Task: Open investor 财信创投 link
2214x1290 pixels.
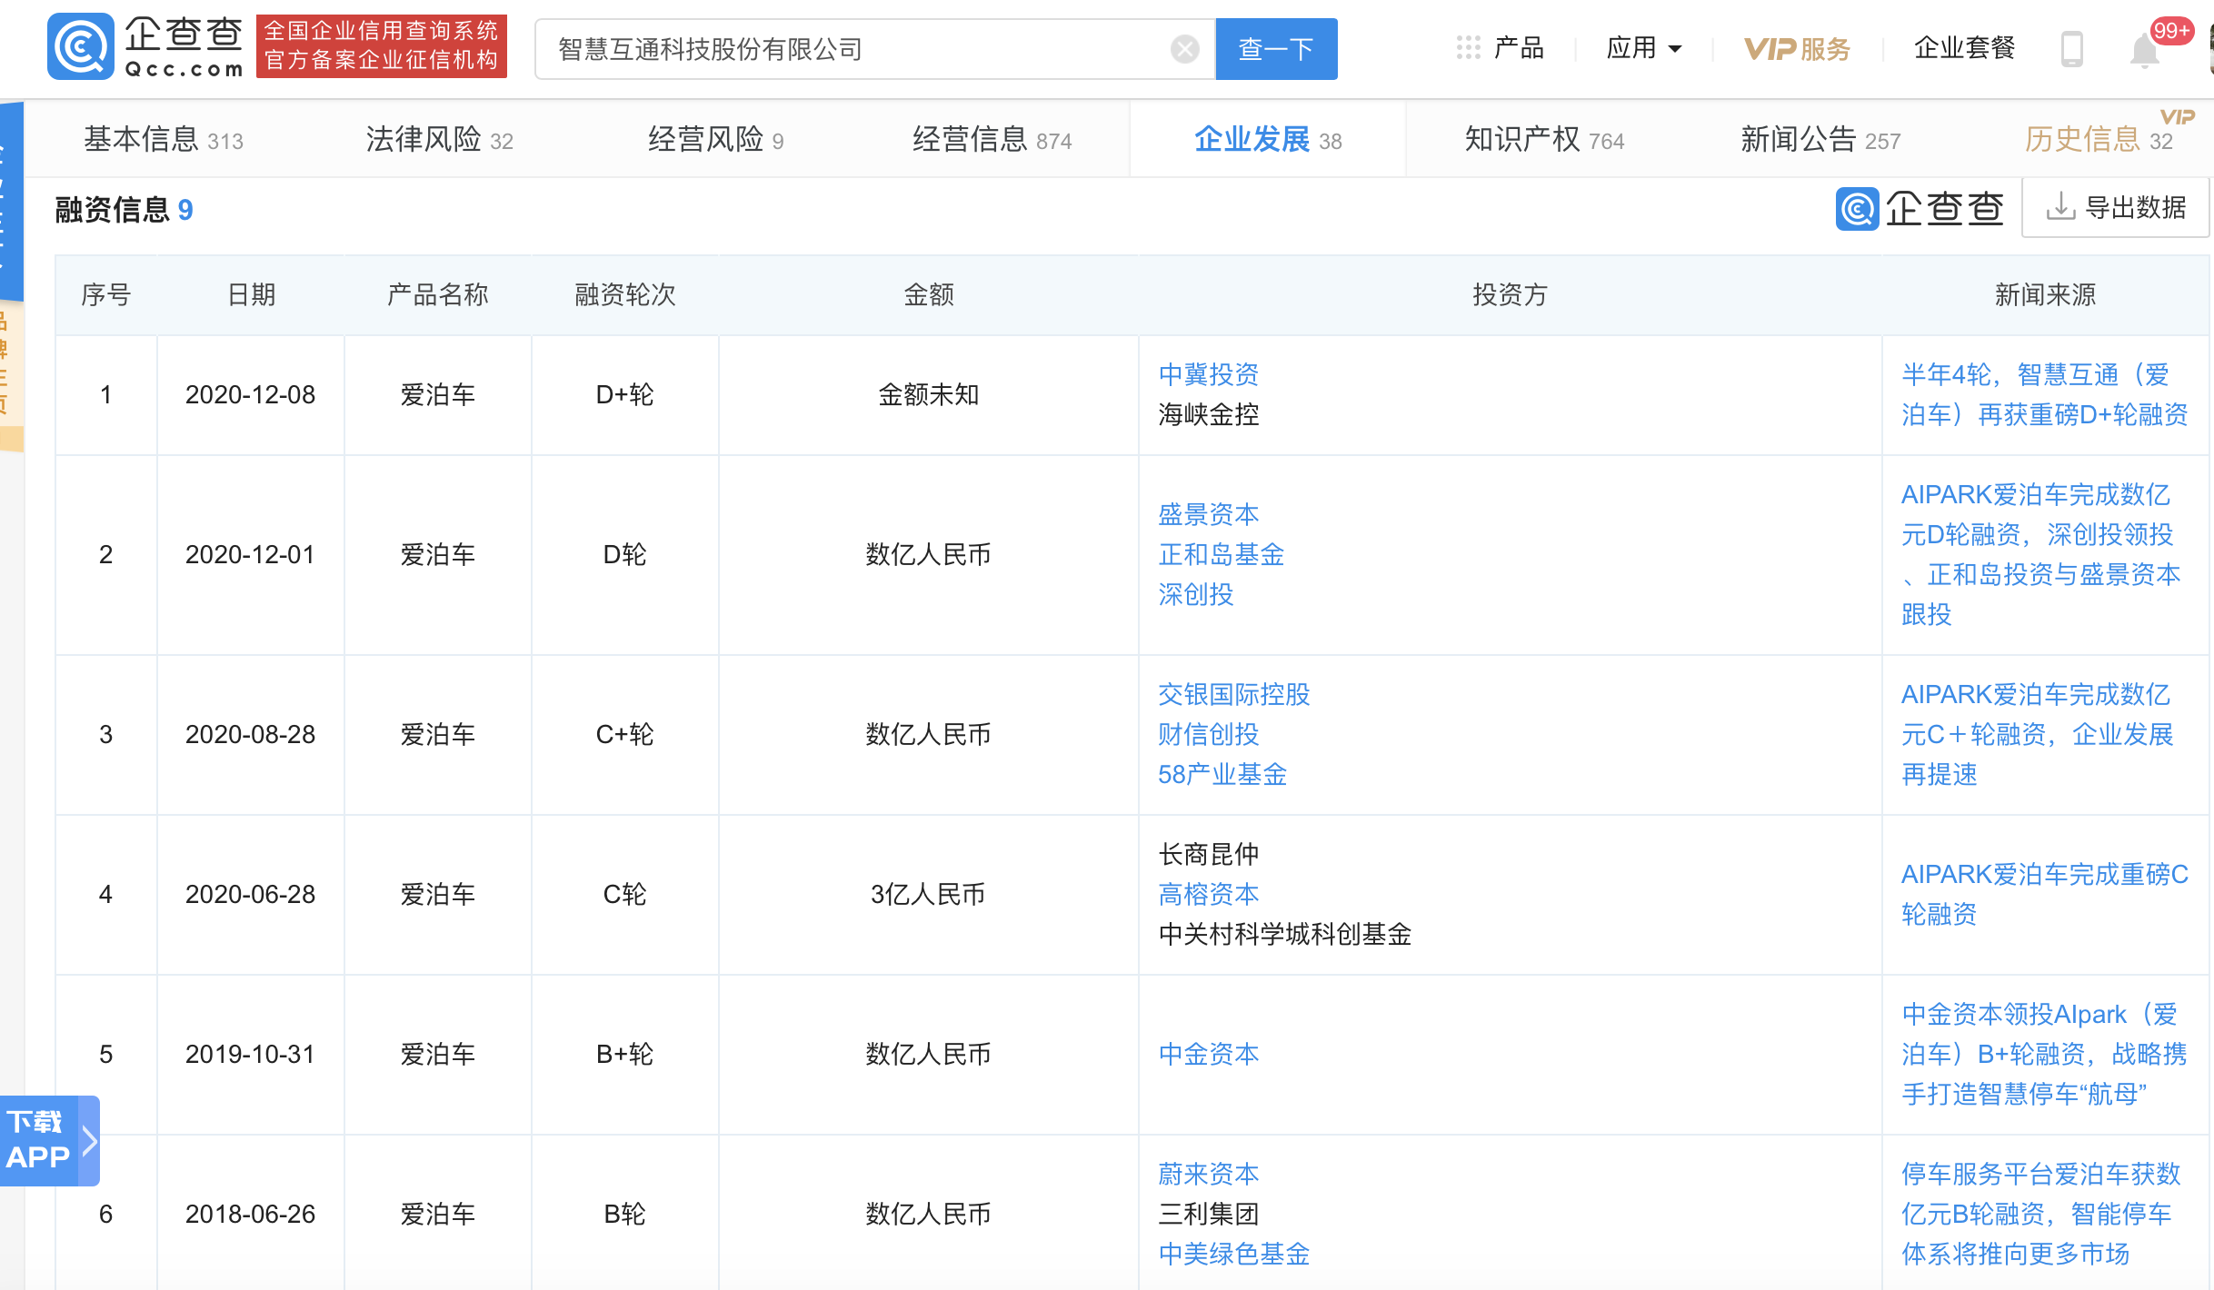Action: 1208,734
